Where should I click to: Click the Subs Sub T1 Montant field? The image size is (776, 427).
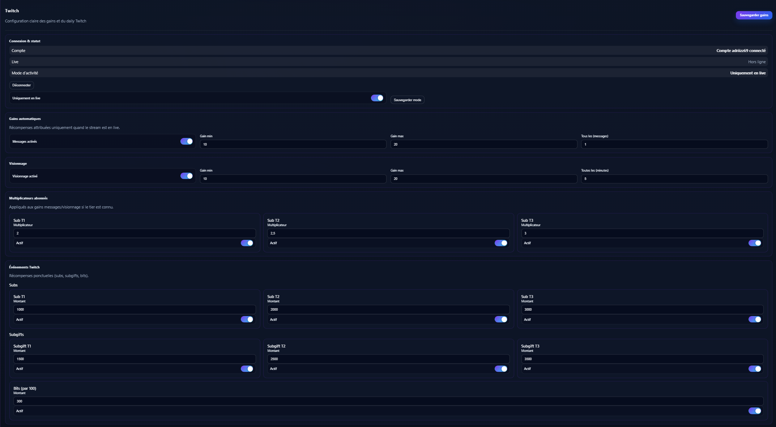tap(135, 310)
